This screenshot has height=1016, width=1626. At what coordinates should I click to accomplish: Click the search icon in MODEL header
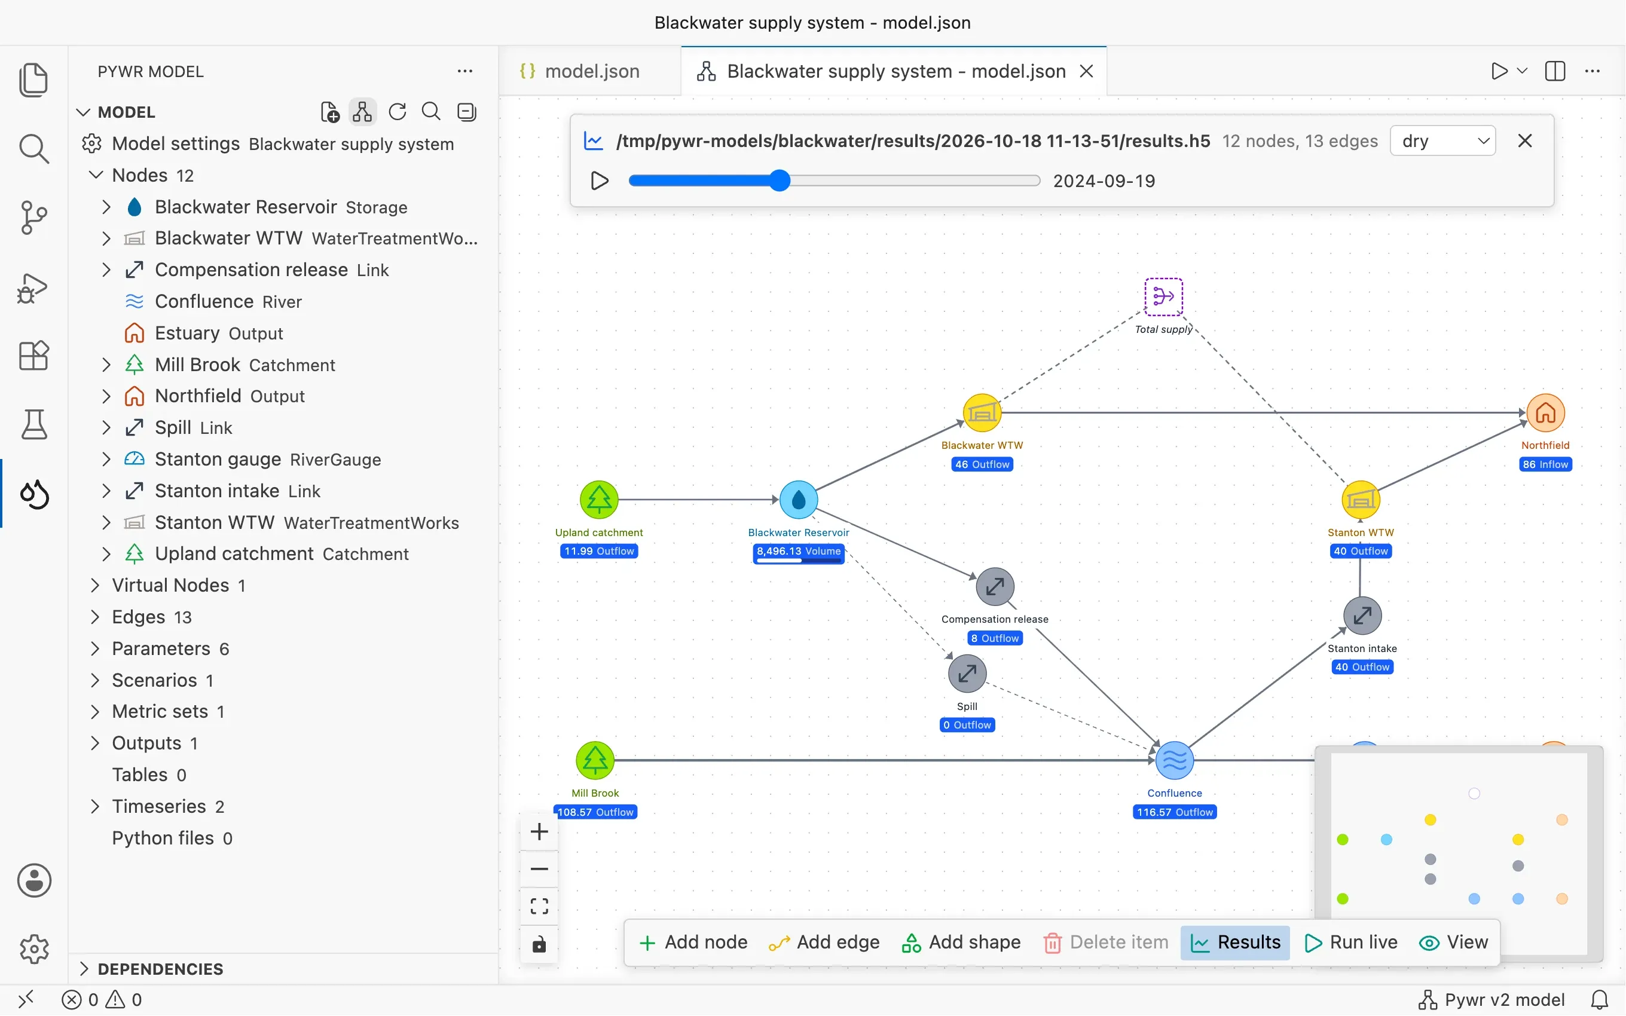432,112
